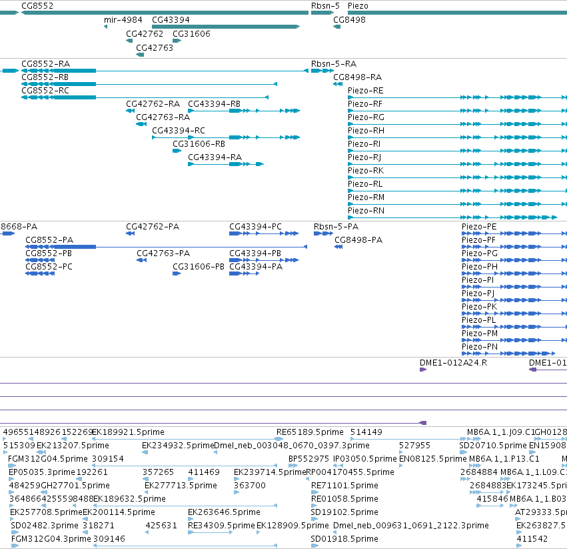Click the RE65189.5prime EST label
Screen dimensions: 567x549
pos(310,432)
